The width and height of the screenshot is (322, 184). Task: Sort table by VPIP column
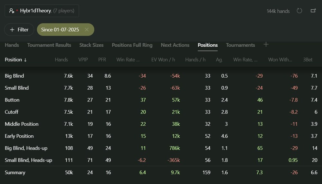point(83,60)
